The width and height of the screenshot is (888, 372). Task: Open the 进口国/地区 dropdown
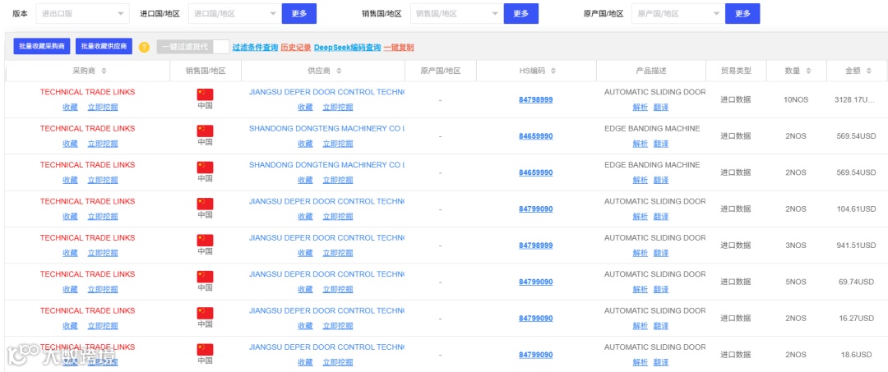234,14
